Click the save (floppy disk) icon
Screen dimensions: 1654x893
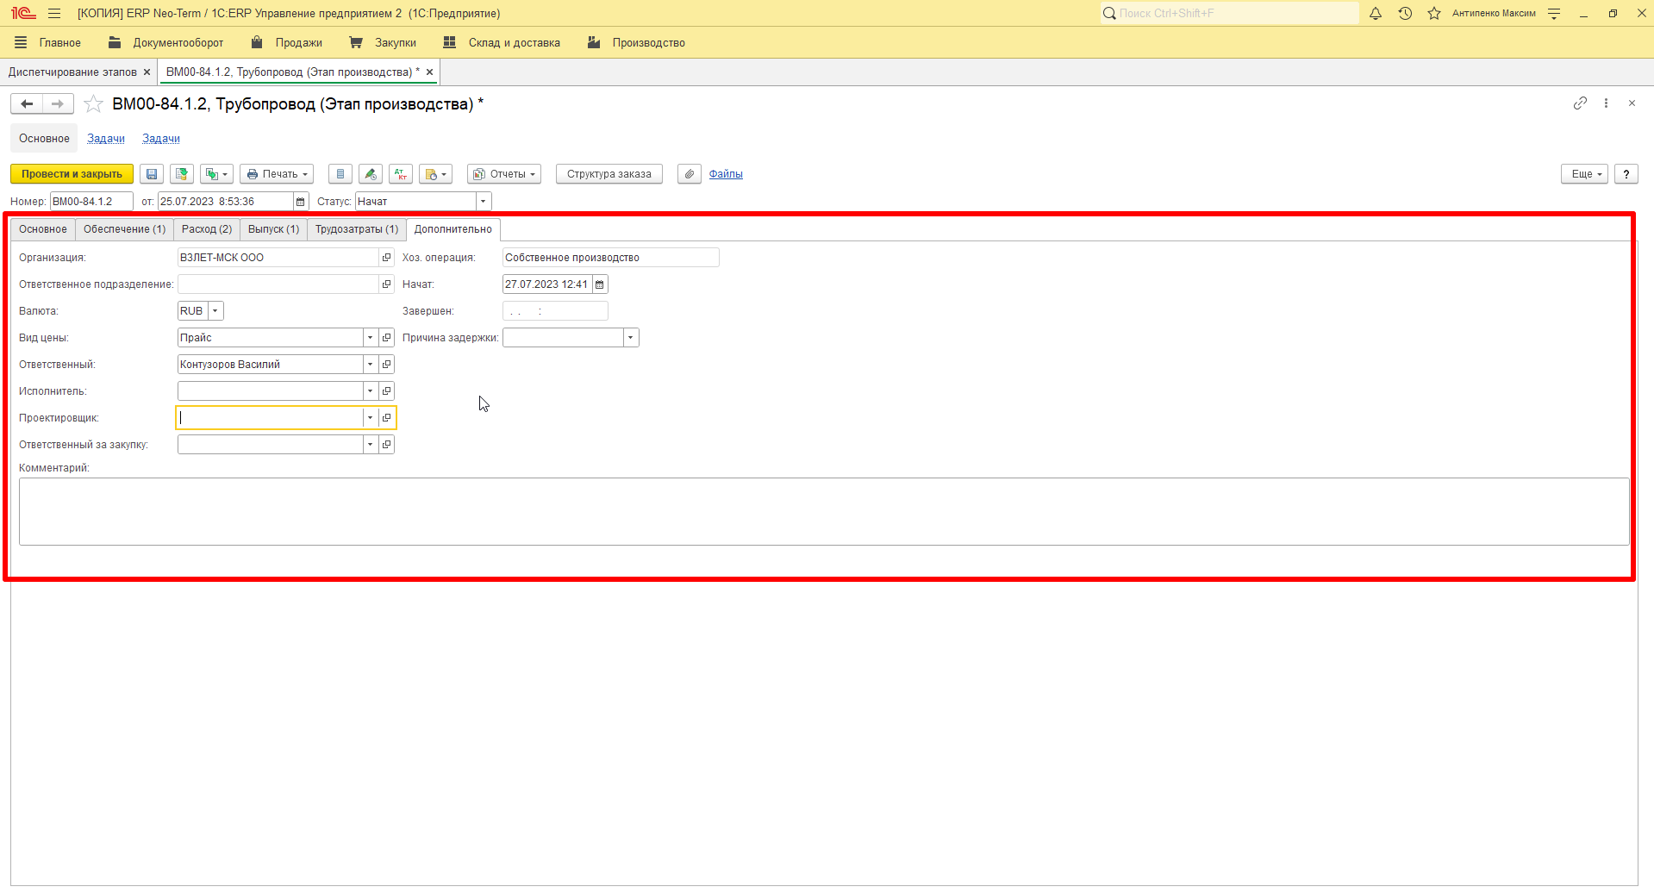[x=152, y=174]
